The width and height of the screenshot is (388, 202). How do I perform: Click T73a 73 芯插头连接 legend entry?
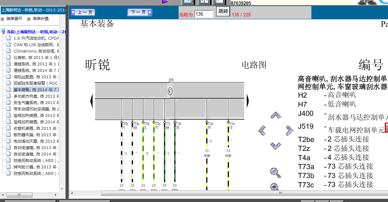335,166
